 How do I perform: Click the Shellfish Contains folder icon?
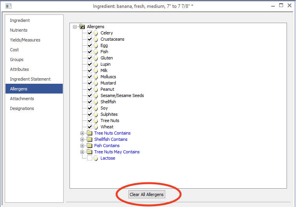pyautogui.click(x=90, y=139)
